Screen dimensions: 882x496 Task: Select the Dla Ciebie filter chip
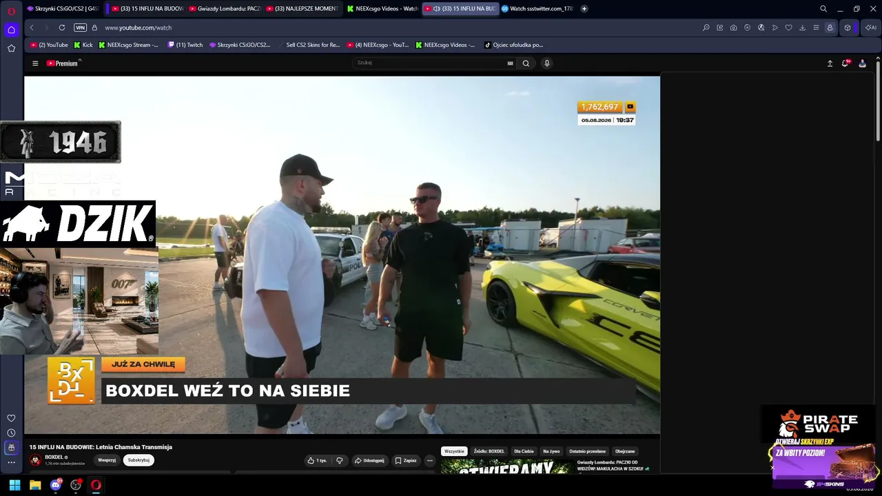pyautogui.click(x=524, y=451)
